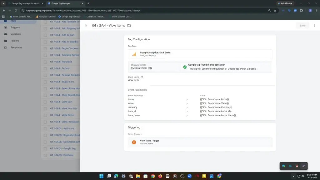Close the GT / GA4 - View Items tag editor
This screenshot has height=180, width=320.
coord(86,26)
